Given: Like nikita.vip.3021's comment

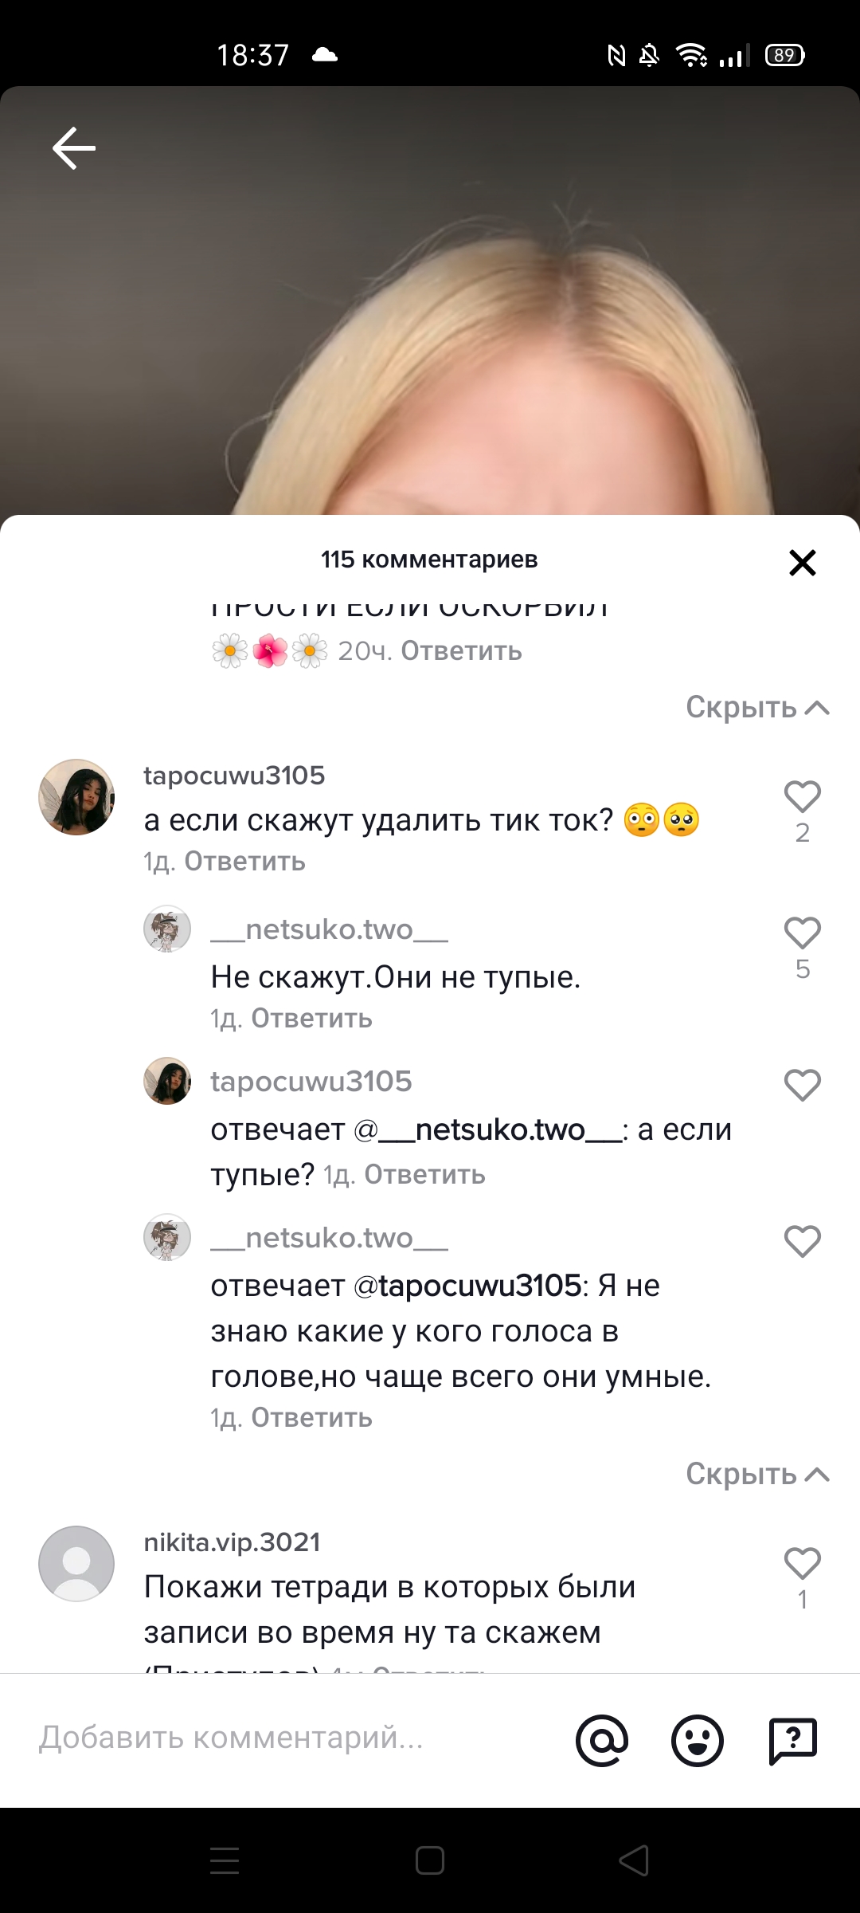Looking at the screenshot, I should (802, 1563).
